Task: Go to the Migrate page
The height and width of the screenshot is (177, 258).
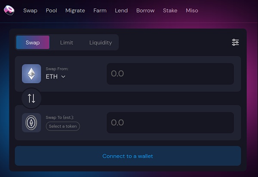Action: [75, 10]
